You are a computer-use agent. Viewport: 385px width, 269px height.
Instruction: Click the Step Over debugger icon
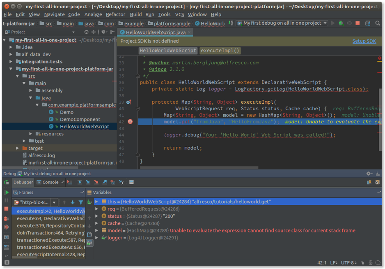coord(80,182)
